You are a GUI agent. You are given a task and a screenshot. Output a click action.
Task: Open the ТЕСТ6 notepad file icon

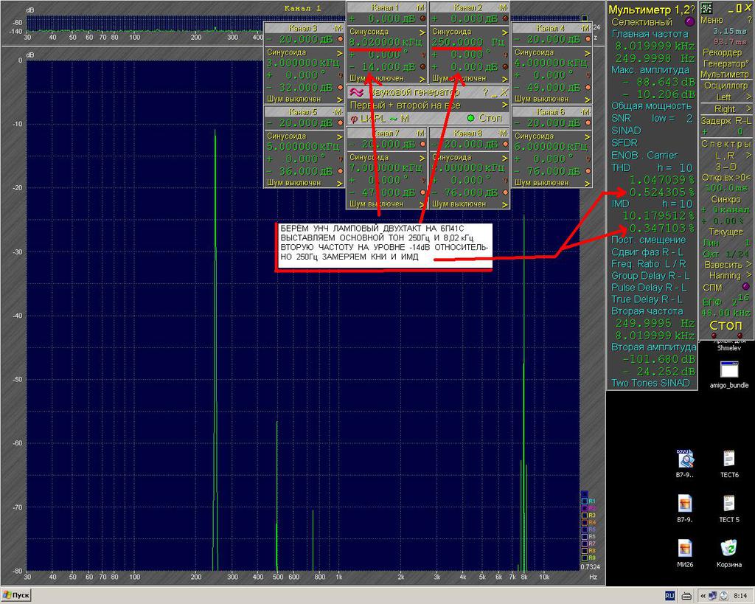[728, 459]
